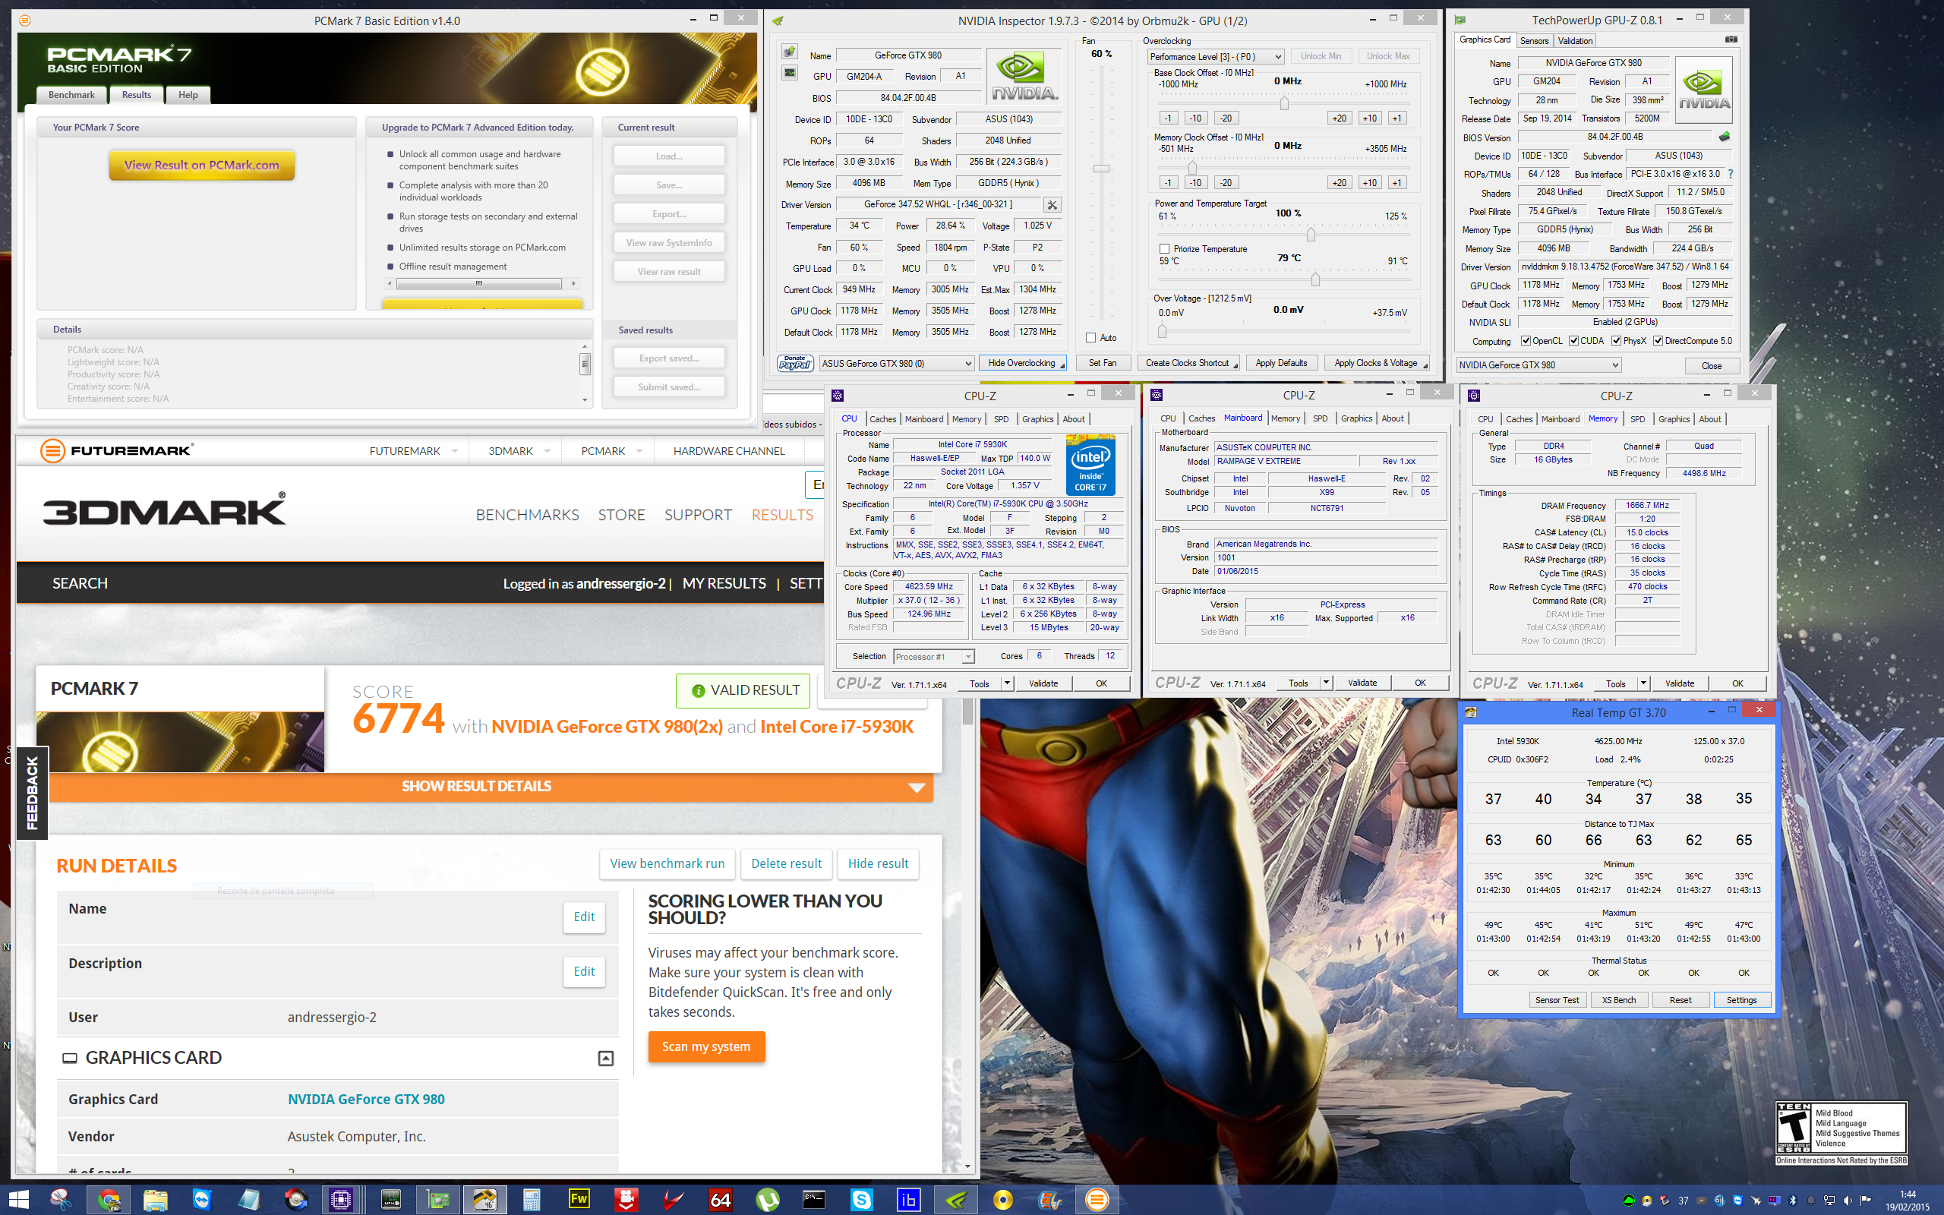Viewport: 1944px width, 1215px height.
Task: Toggle CUDA checkbox in GPU-Z
Action: 1573,341
